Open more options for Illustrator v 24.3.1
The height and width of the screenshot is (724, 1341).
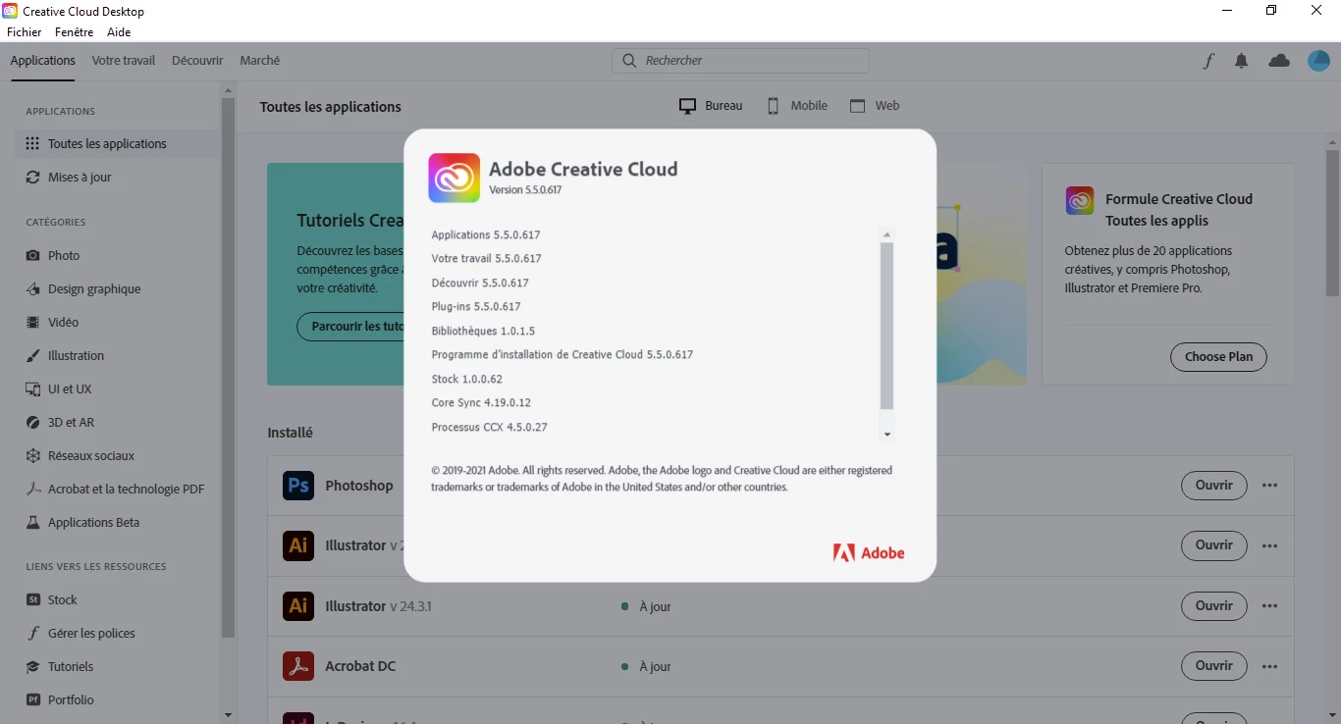(1270, 606)
